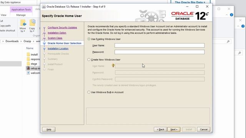Click Downloads in Explorer address path

[12, 41]
